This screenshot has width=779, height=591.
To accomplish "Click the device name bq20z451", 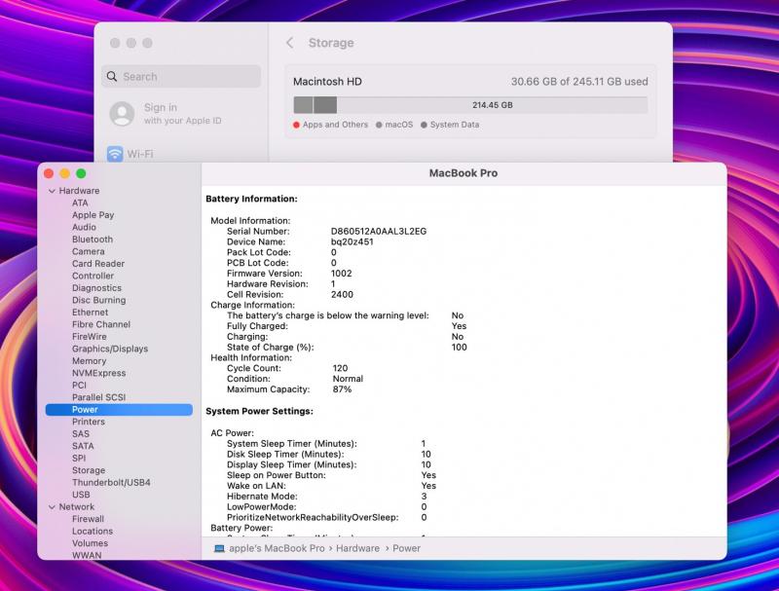I will [352, 241].
